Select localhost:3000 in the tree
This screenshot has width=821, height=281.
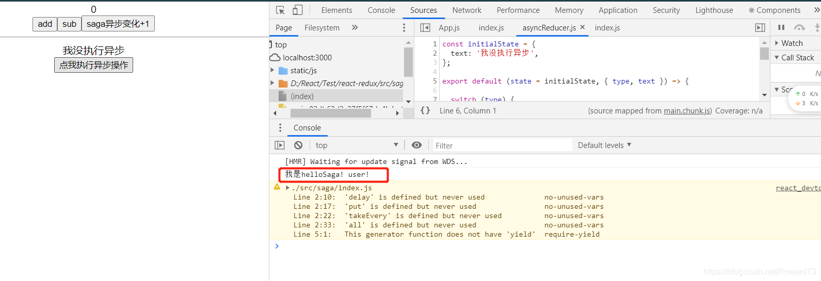pos(307,58)
